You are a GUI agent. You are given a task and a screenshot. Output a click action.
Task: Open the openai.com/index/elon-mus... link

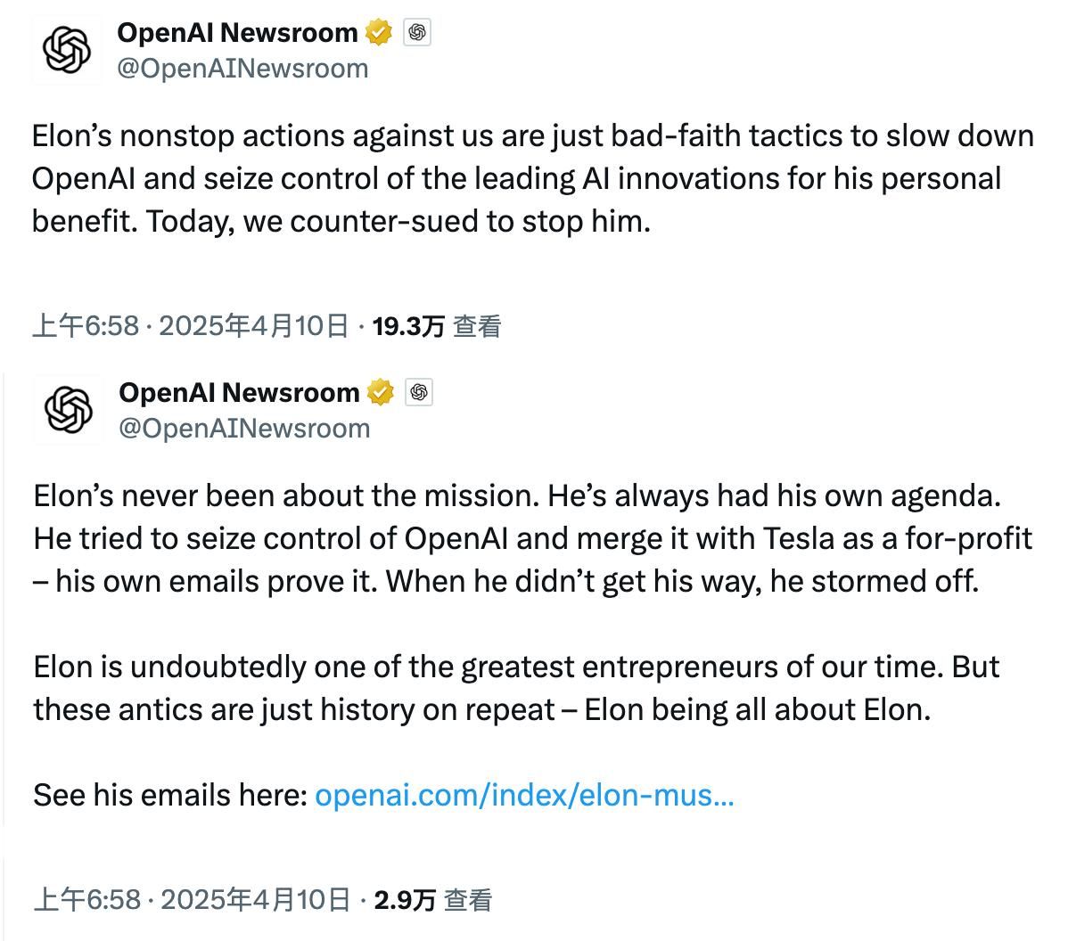pyautogui.click(x=524, y=795)
